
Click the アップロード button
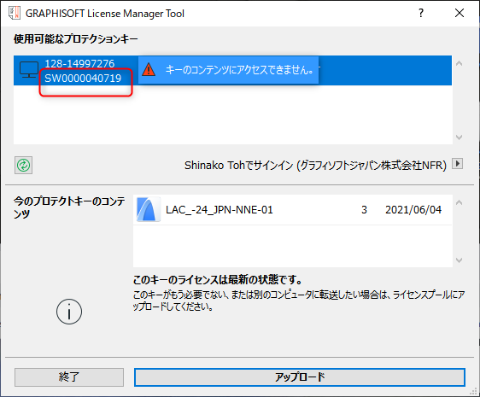tap(300, 377)
